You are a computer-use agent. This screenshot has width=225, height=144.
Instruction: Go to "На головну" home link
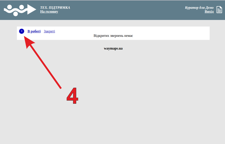pos(49,12)
